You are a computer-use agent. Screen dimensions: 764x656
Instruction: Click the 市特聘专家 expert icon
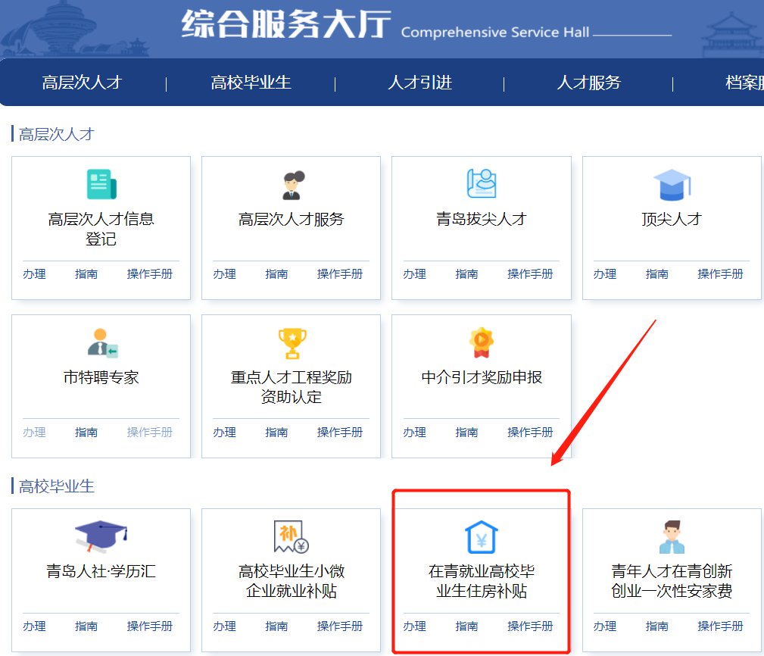pyautogui.click(x=101, y=343)
